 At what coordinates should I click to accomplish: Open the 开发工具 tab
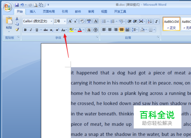[x=120, y=11]
